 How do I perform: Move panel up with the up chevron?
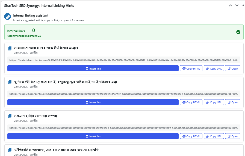click(x=231, y=6)
